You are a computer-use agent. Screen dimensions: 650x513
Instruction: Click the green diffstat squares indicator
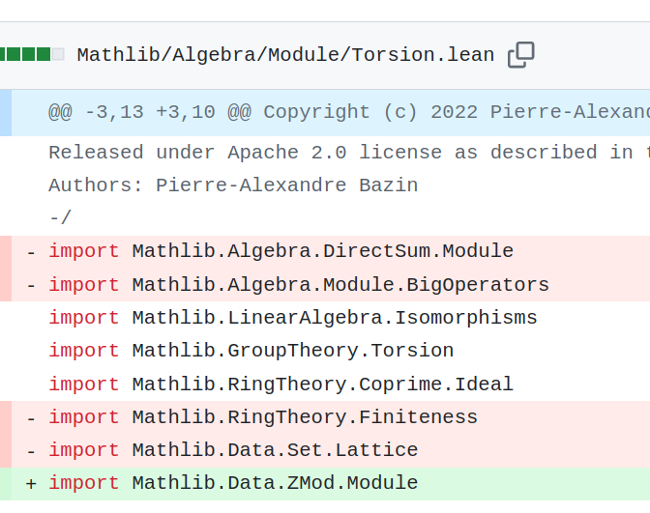[x=32, y=54]
